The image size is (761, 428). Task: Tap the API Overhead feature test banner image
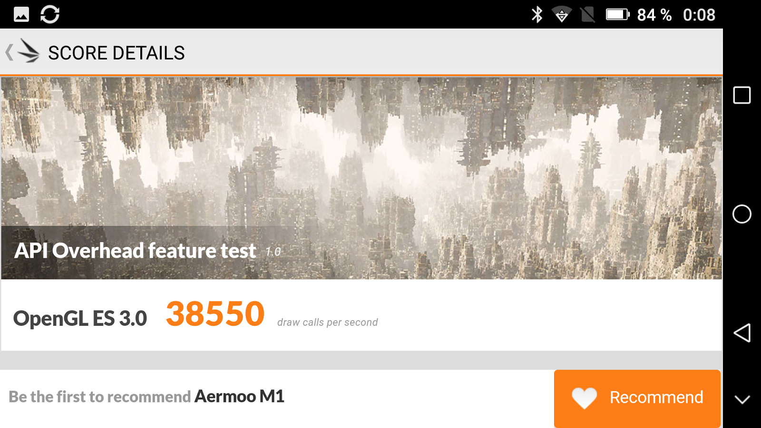(x=361, y=178)
